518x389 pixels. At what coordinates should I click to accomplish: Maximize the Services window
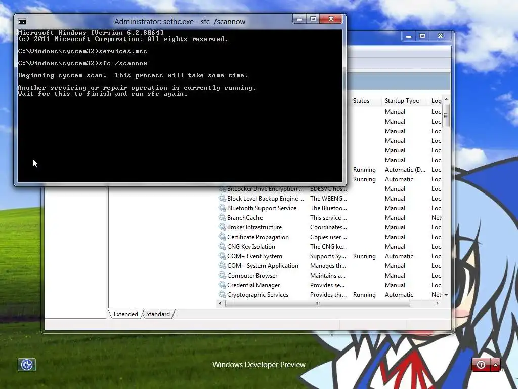click(x=422, y=36)
